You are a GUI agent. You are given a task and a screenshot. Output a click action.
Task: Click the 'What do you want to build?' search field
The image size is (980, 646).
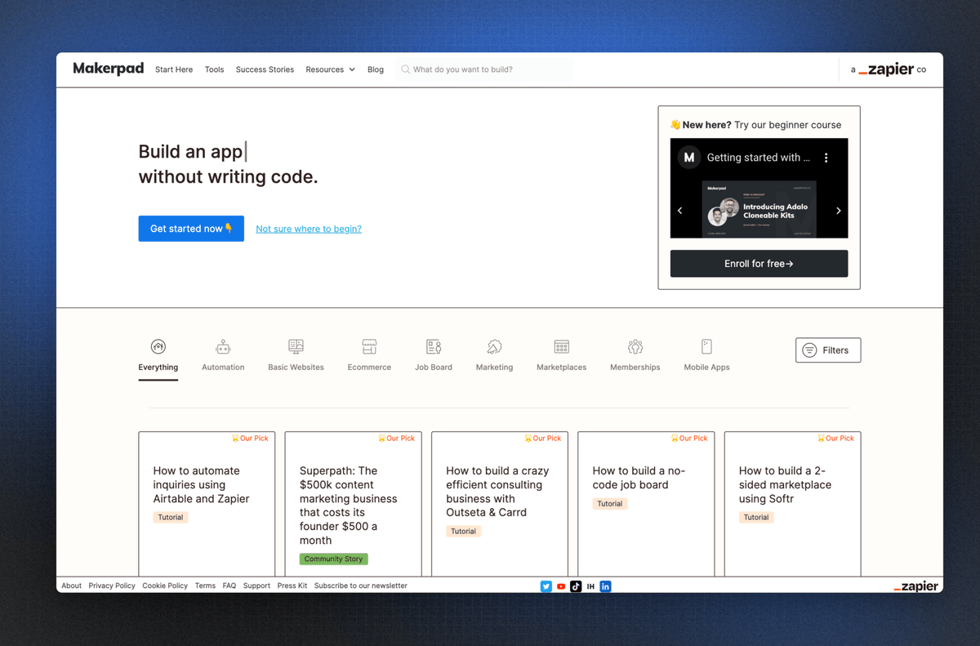(x=484, y=69)
